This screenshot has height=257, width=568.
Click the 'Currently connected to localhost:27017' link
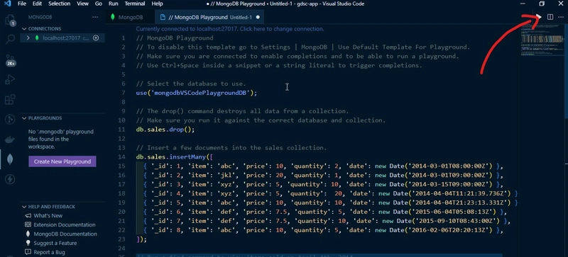click(x=230, y=29)
